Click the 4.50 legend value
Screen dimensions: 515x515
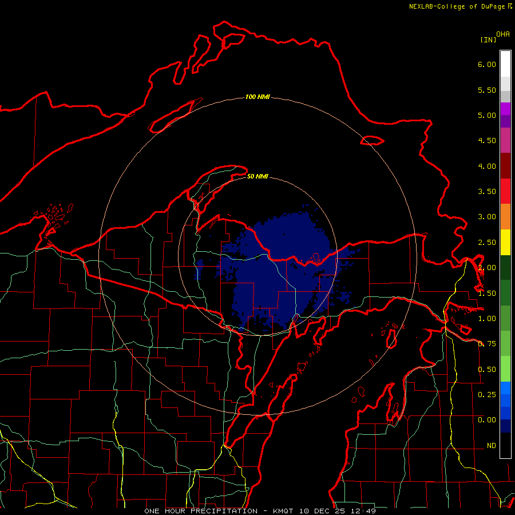(487, 141)
